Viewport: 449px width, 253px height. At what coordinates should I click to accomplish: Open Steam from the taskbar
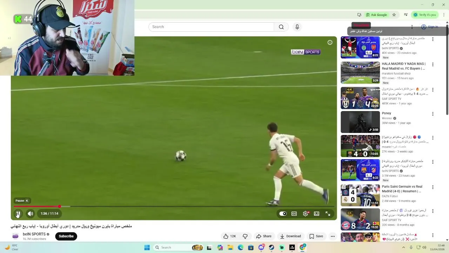(272, 247)
